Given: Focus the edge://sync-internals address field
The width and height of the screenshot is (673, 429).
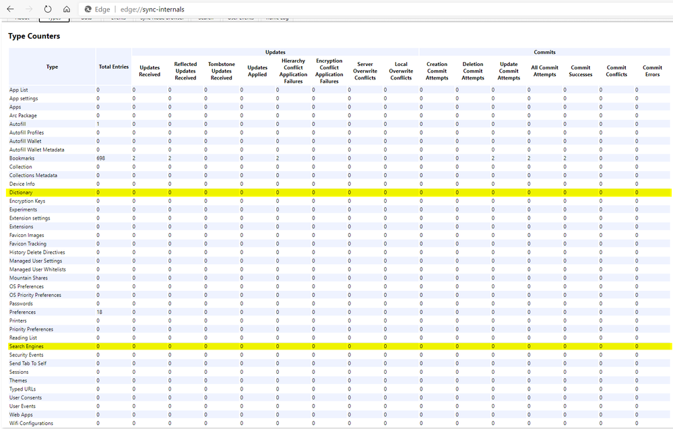Looking at the screenshot, I should [x=152, y=9].
